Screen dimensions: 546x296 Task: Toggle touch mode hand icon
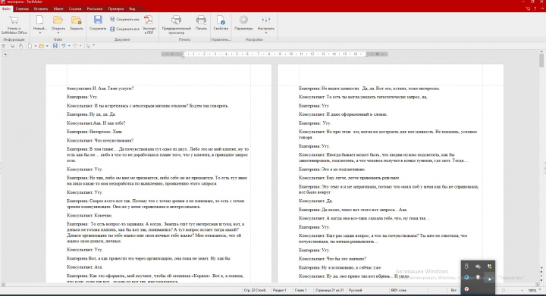click(21, 46)
